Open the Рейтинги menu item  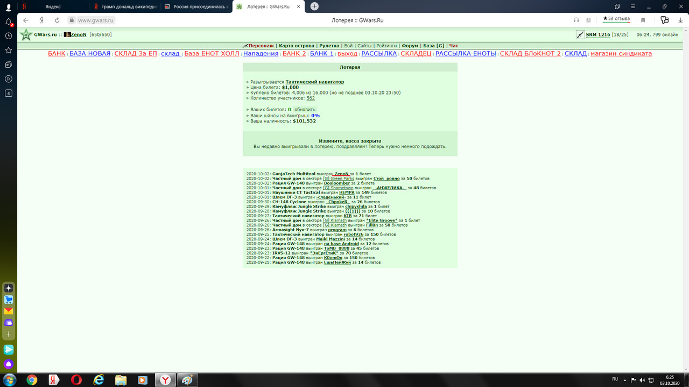tap(386, 46)
